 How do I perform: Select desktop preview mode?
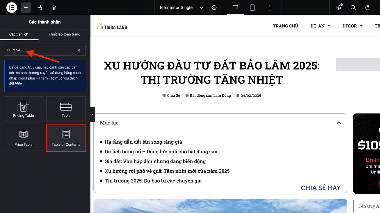pyautogui.click(x=235, y=7)
